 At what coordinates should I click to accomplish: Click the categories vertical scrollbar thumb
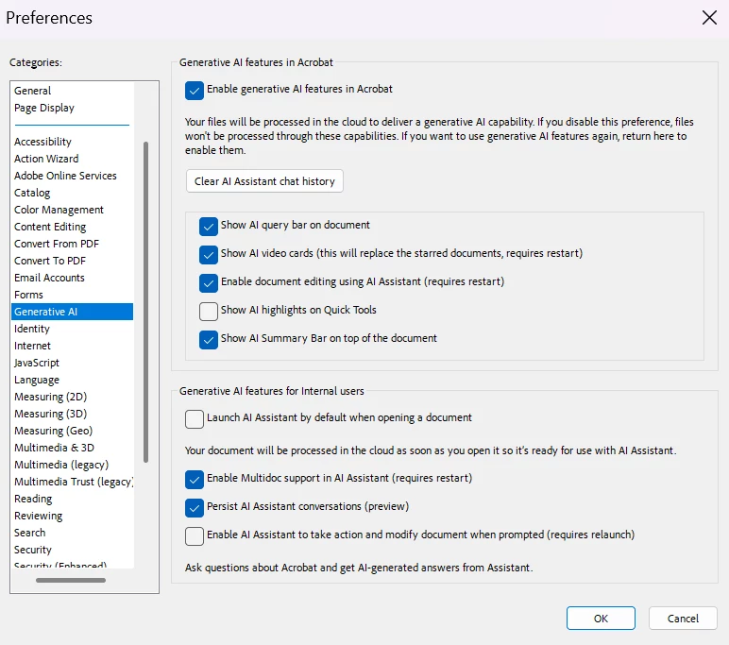[x=146, y=302]
